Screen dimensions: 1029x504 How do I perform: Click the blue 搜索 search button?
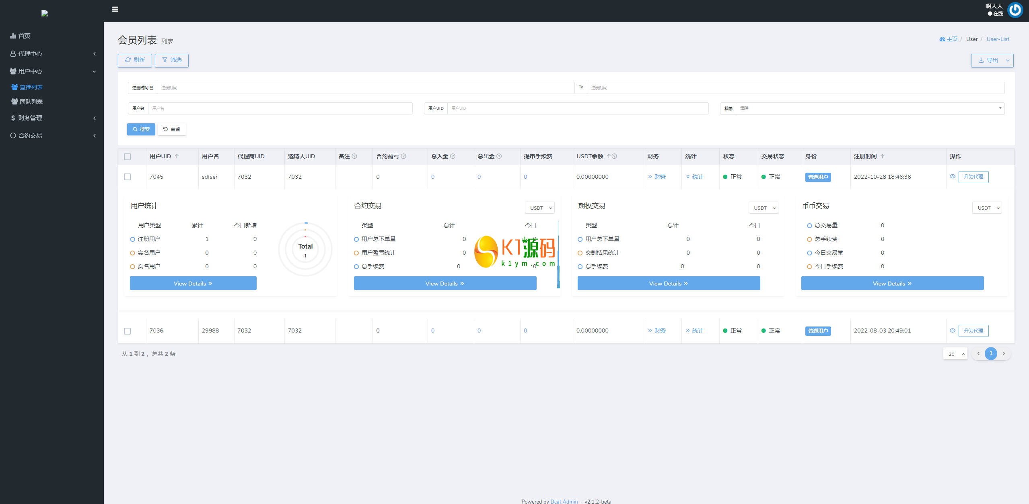(141, 129)
